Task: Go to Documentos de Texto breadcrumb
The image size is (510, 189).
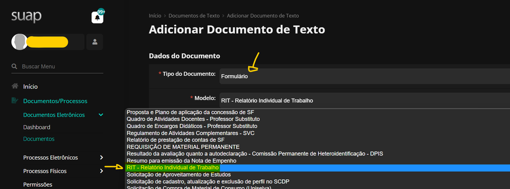Action: click(194, 16)
